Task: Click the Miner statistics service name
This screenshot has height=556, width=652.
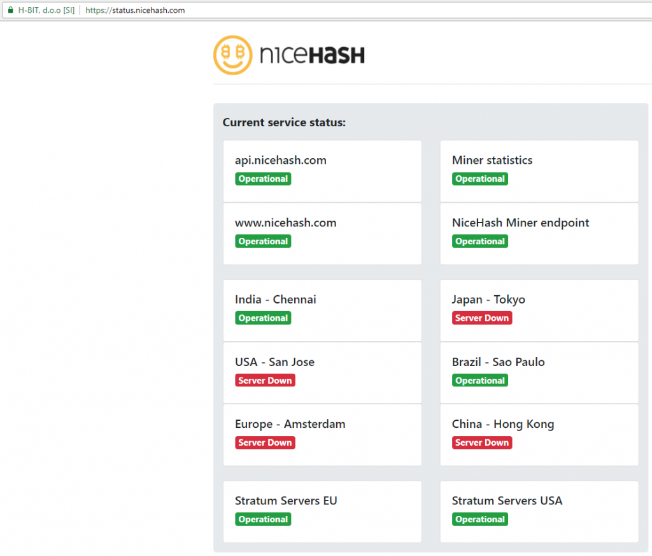Action: [492, 160]
